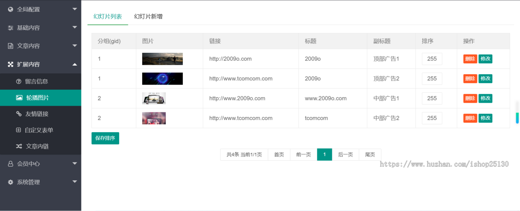This screenshot has width=520, height=211.
Task: Click the shuffle icon beside 文章内链
Action: tap(19, 146)
